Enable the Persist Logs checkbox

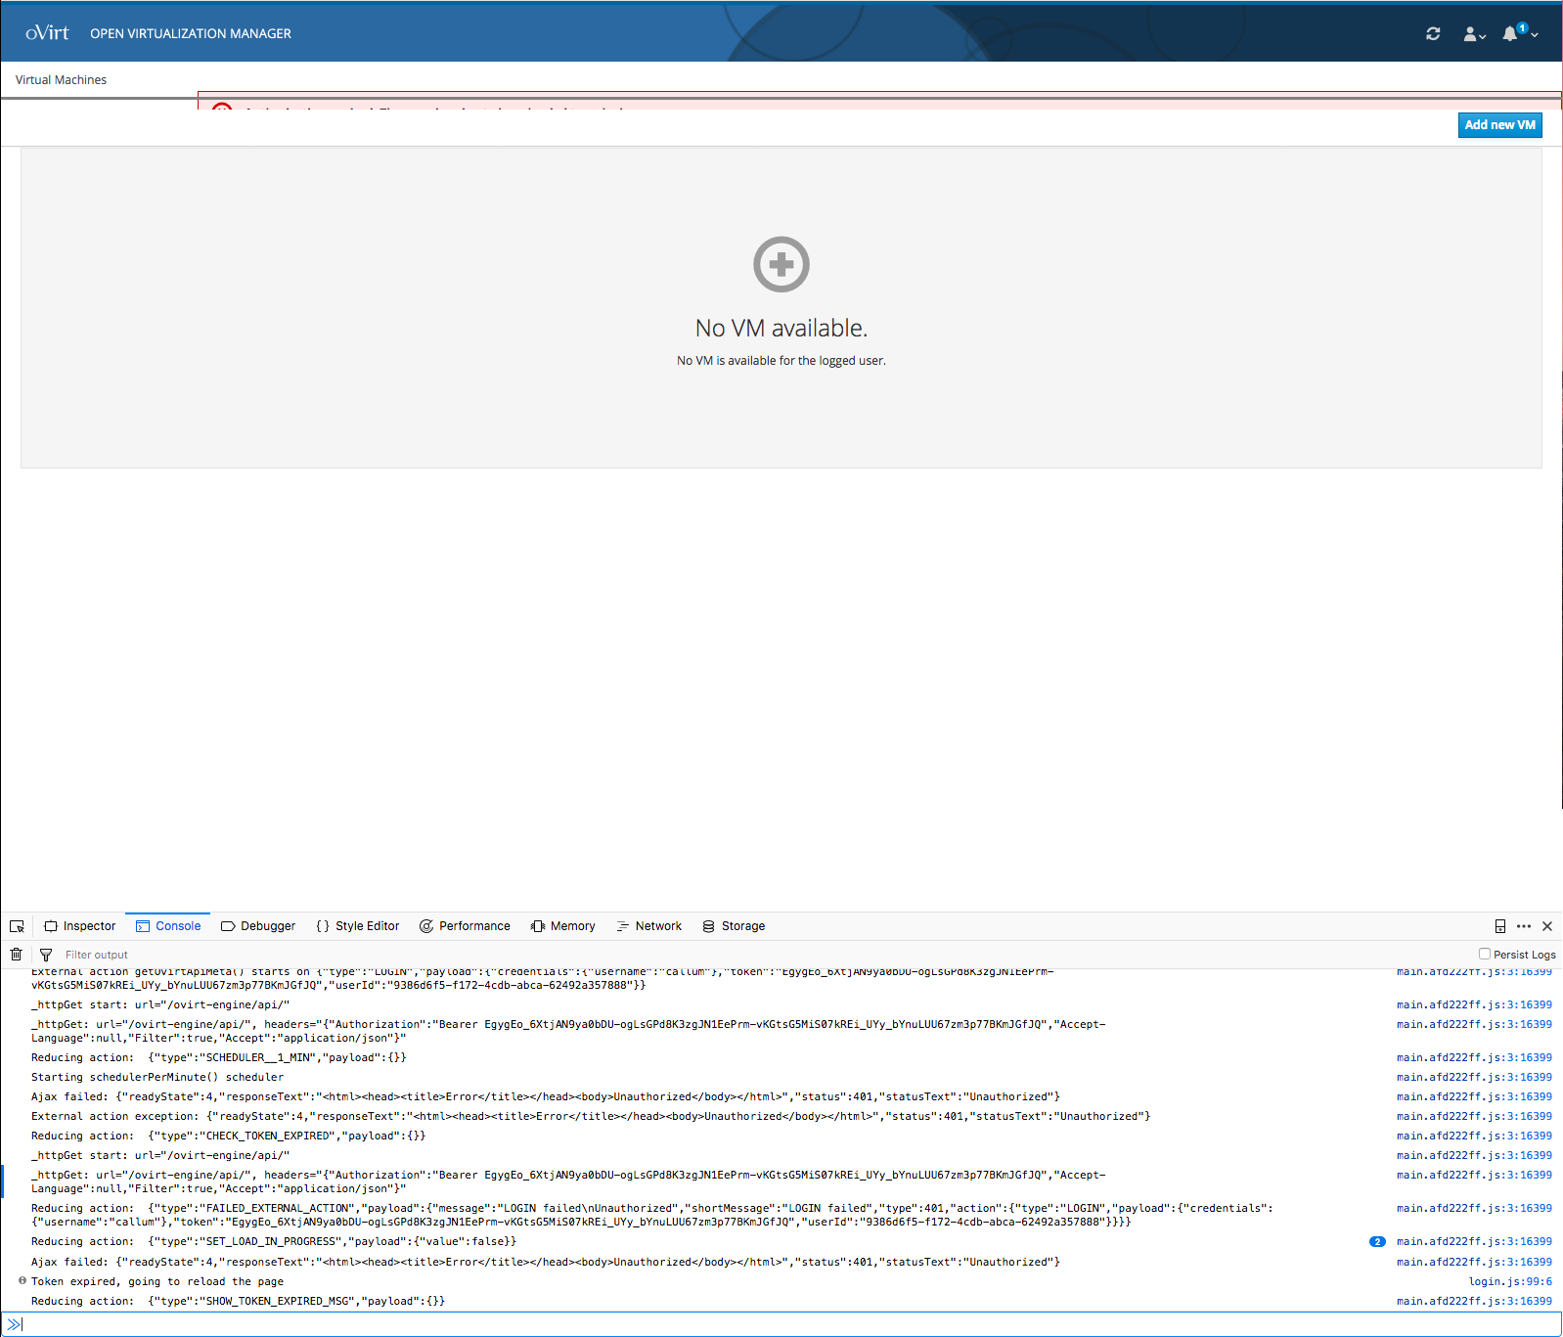tap(1485, 954)
